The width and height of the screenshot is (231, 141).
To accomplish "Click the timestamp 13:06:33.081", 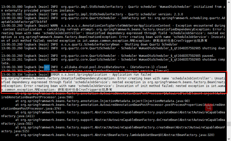I will coord(12,14).
